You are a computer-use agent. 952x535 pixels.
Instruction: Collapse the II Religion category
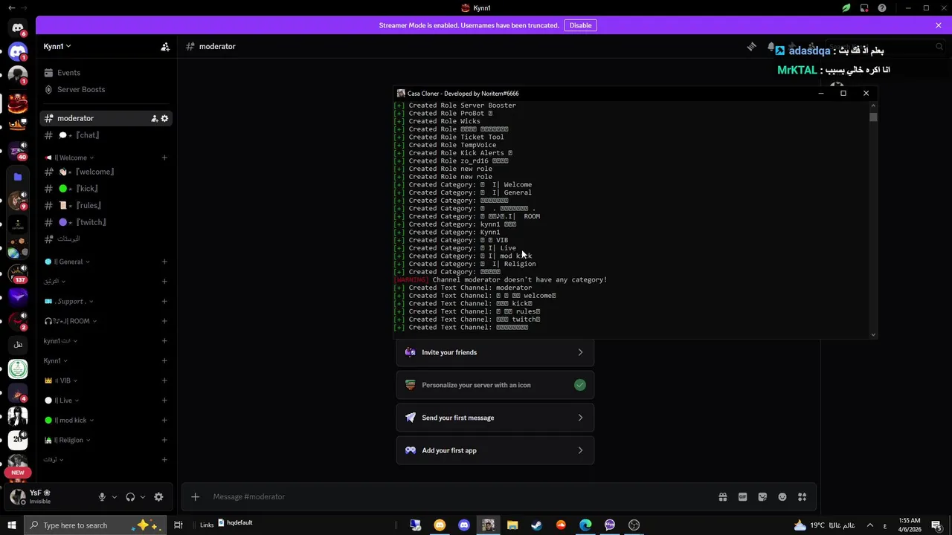pos(68,440)
